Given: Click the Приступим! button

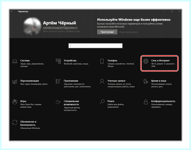Looking at the screenshot, I should coord(107,32).
